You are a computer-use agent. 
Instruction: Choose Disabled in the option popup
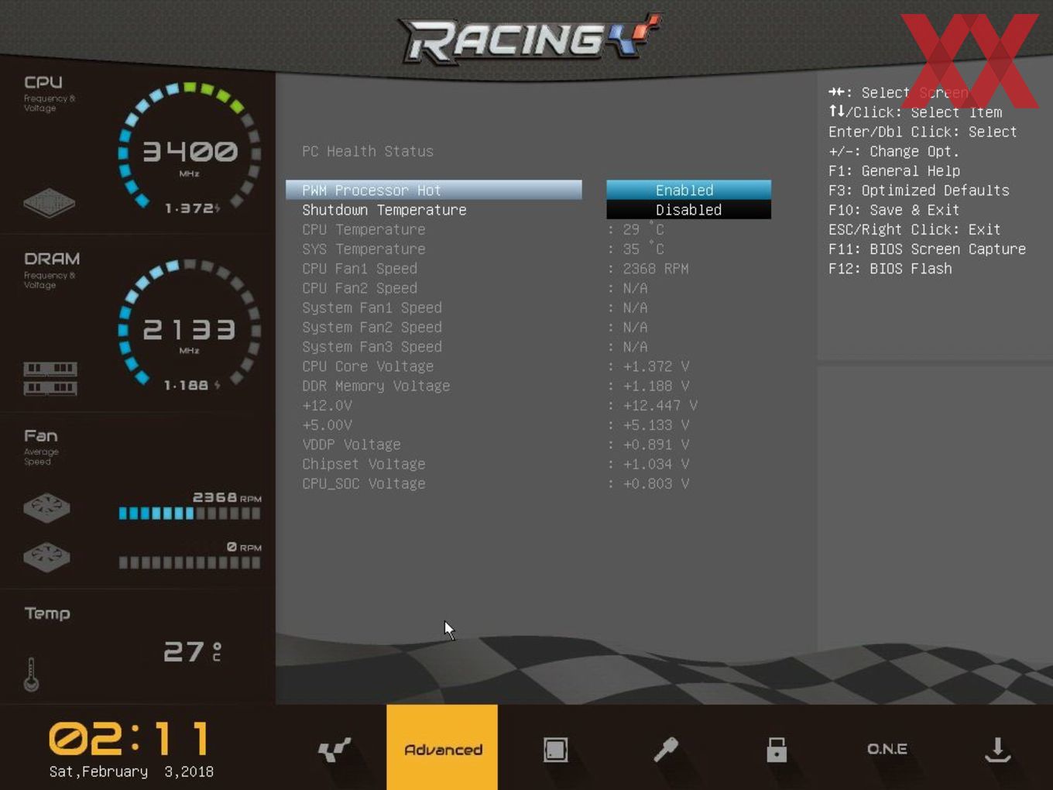point(688,210)
